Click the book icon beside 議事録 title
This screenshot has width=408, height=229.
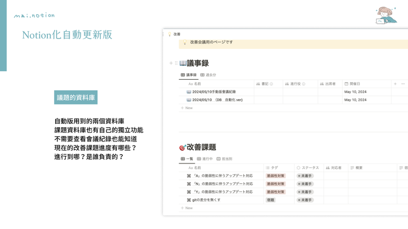183,63
